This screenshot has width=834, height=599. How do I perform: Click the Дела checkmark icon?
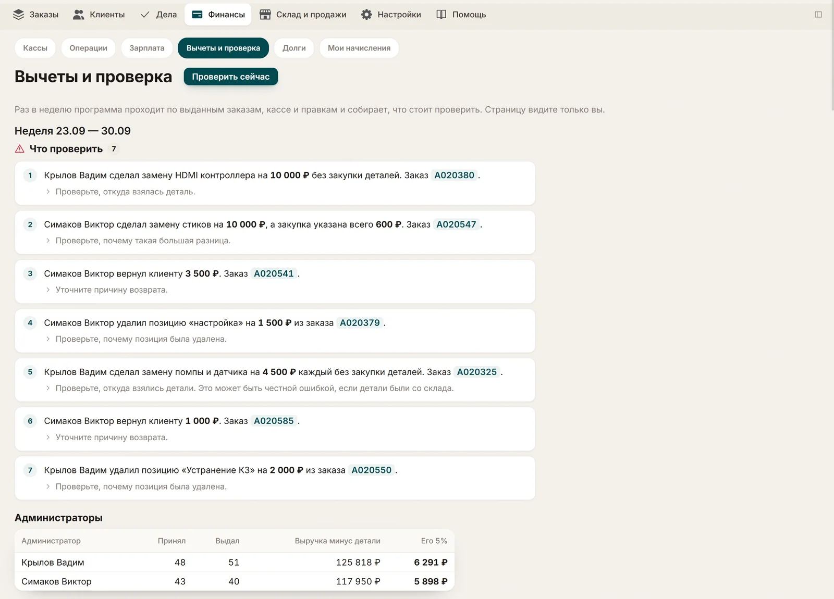click(x=145, y=15)
